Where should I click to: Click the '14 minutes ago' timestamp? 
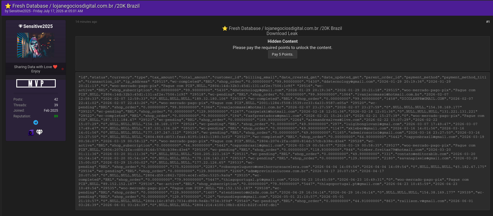pos(86,22)
